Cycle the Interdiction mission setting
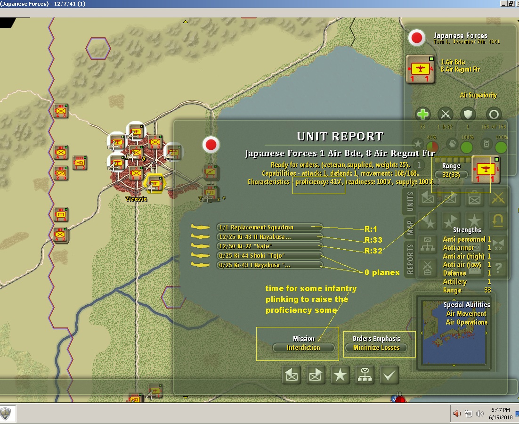The height and width of the screenshot is (424, 519). 303,348
